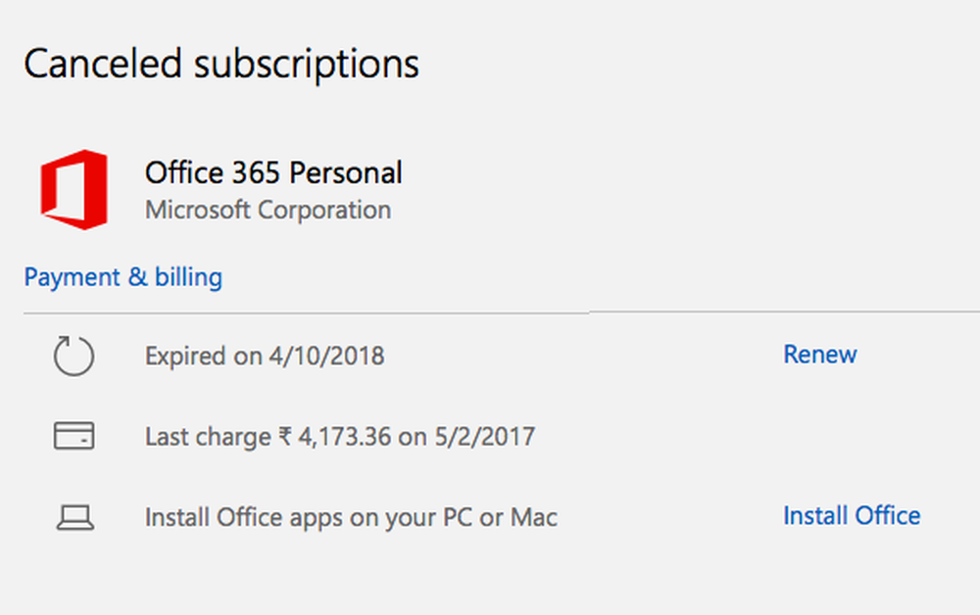The width and height of the screenshot is (980, 615).
Task: Click the credit card icon
Action: click(74, 436)
